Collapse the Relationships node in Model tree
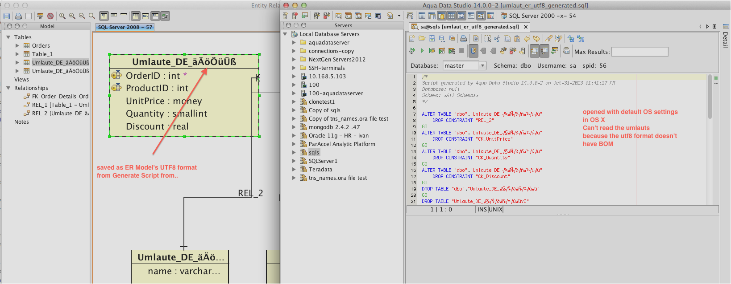Image resolution: width=731 pixels, height=284 pixels. coord(8,88)
